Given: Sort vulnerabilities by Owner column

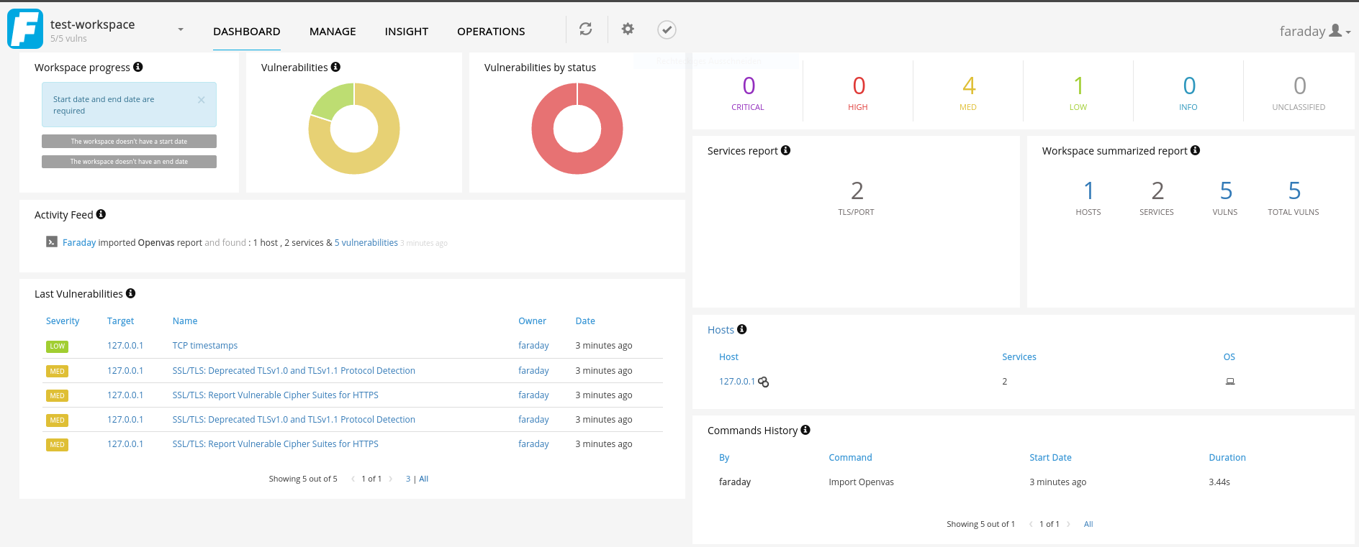Looking at the screenshot, I should [533, 321].
